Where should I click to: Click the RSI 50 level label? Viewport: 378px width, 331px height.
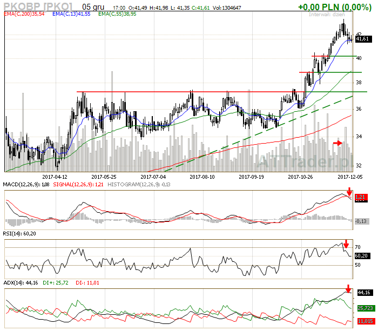coord(357,265)
